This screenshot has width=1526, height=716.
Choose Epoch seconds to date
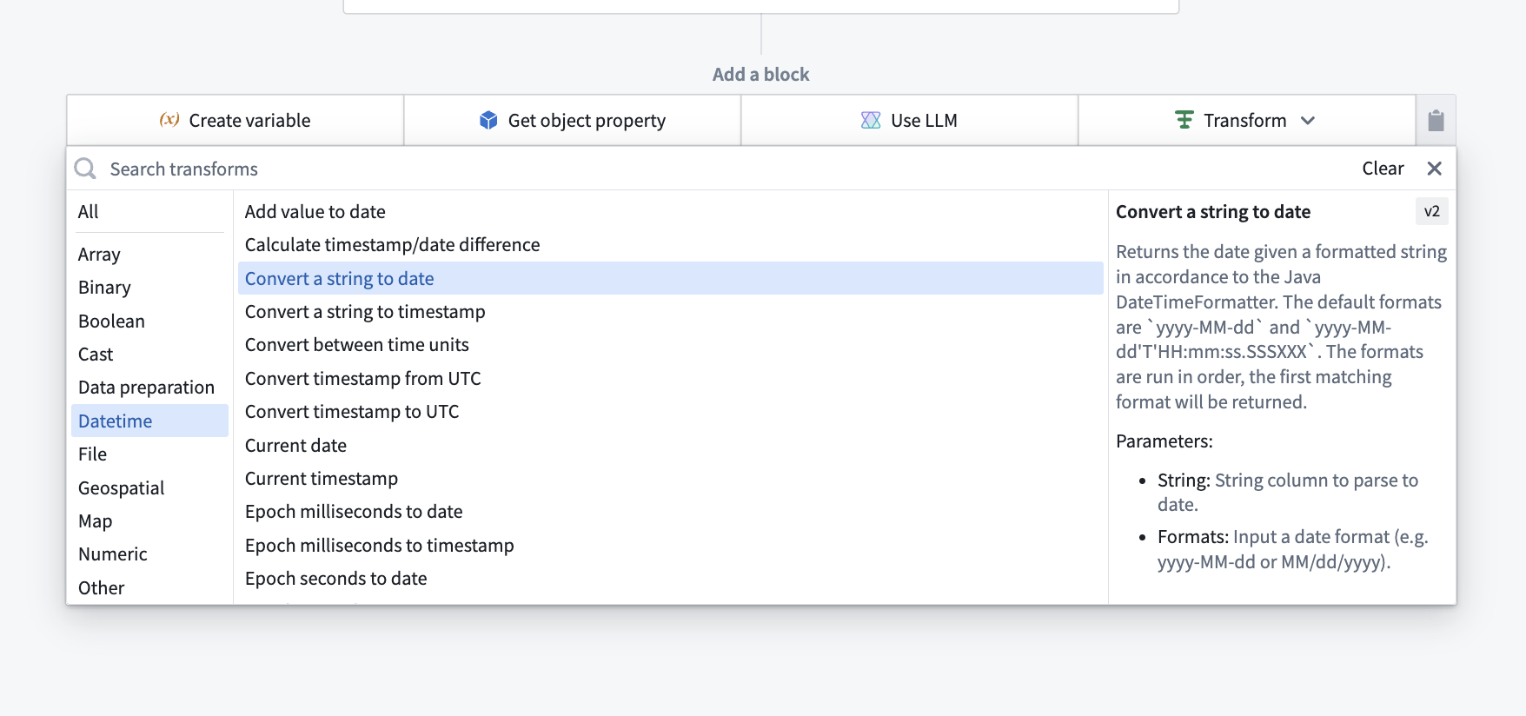click(670, 579)
